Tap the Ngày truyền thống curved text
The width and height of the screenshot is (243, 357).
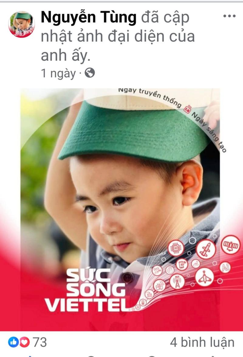click(150, 96)
